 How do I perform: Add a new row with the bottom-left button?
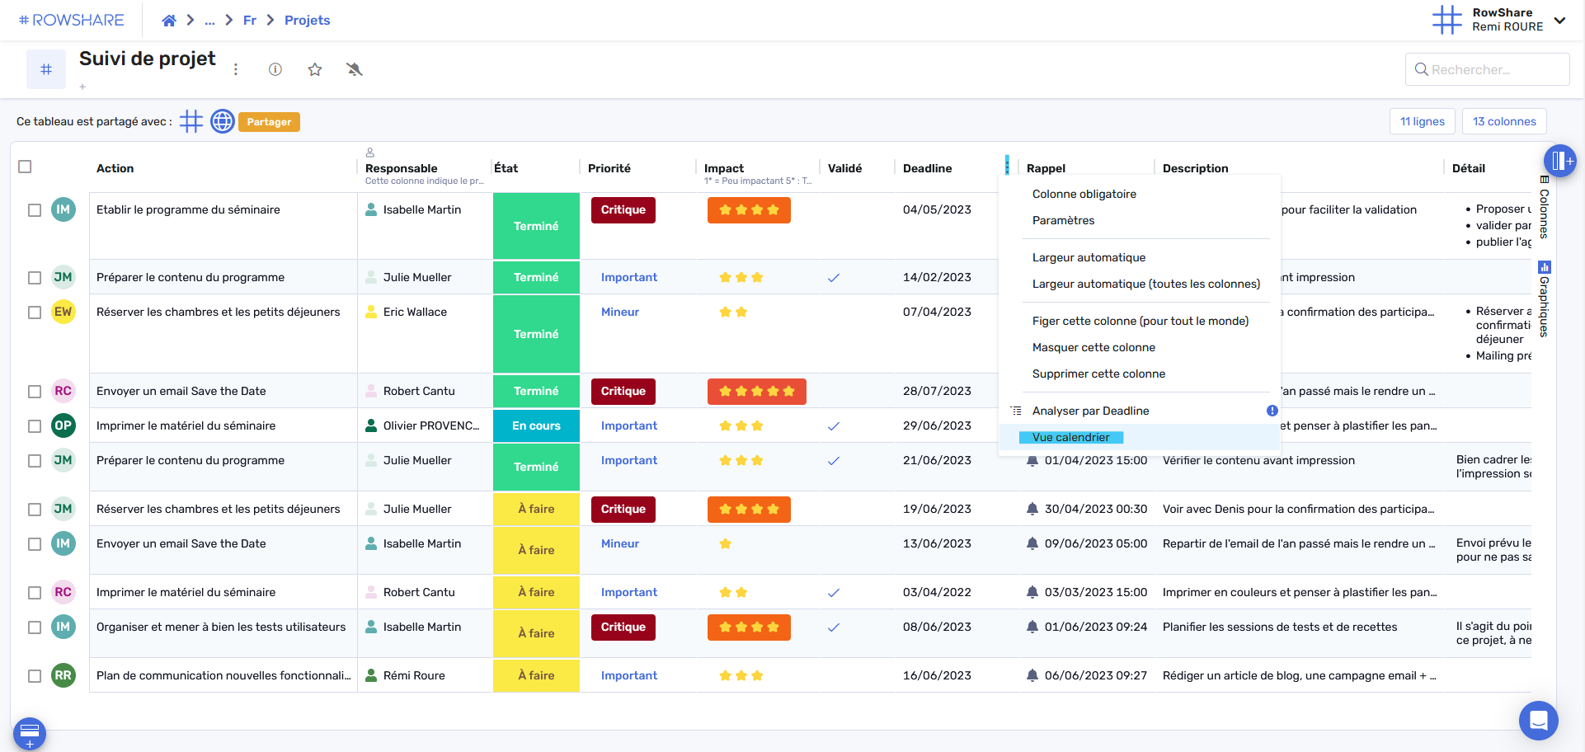30,733
